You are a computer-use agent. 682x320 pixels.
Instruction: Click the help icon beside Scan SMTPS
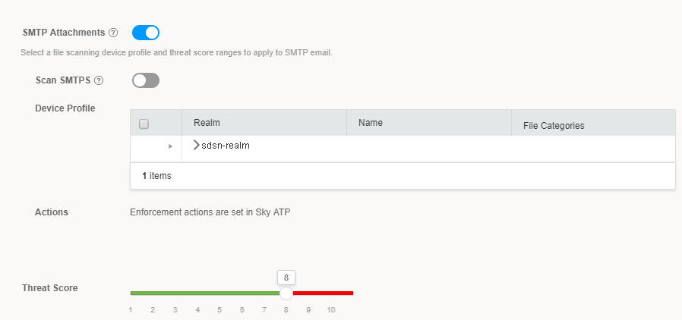(x=98, y=80)
